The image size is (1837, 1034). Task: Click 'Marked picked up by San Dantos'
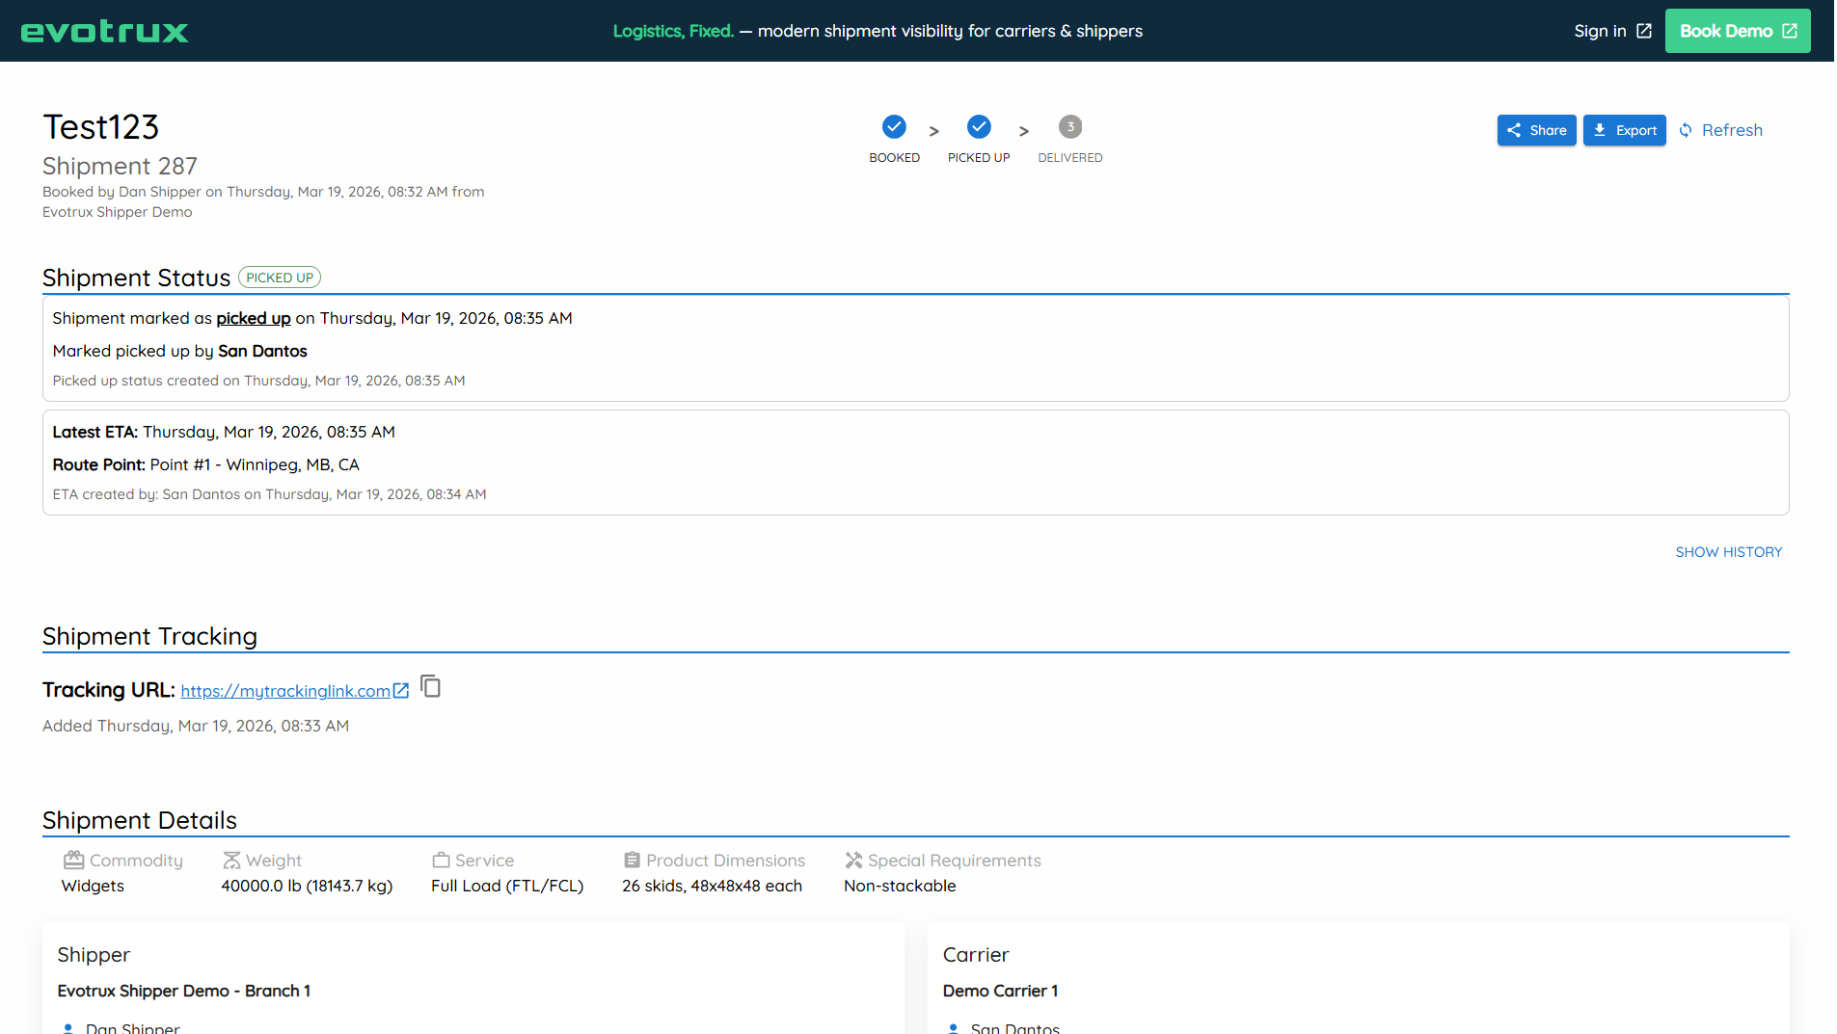pos(179,351)
